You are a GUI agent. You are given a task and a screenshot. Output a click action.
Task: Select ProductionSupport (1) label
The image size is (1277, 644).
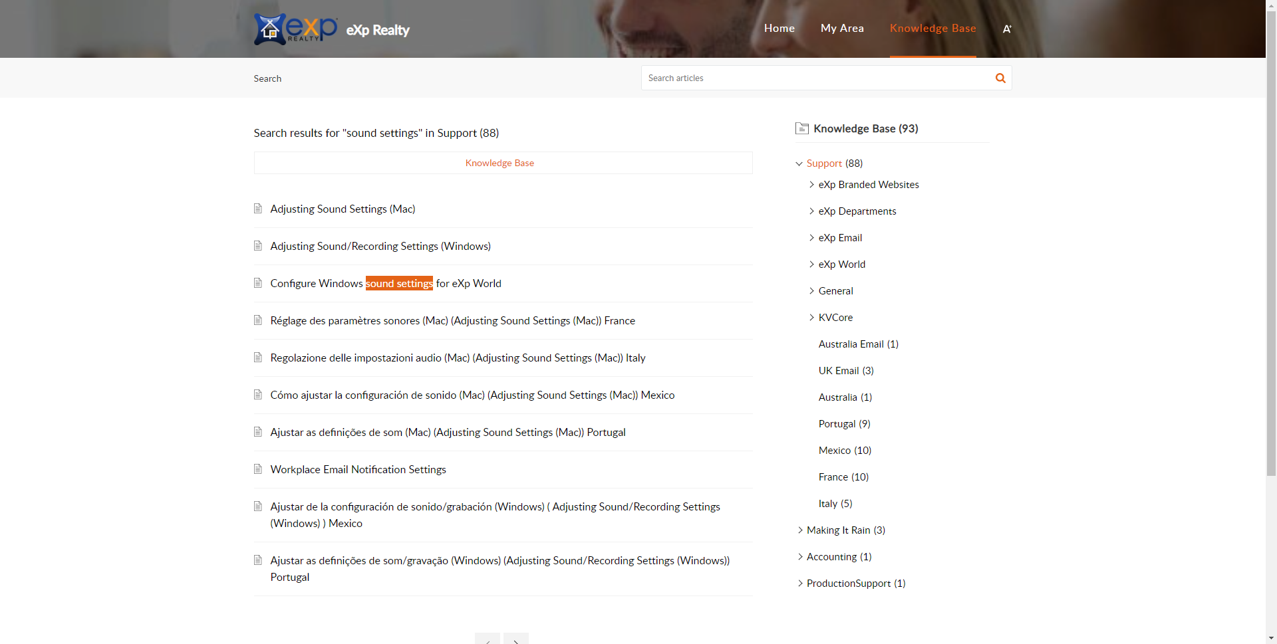[x=856, y=584]
